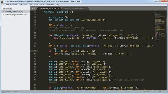Viewport: 168px width, 94px height.
Task: Open tab list dropdown arrow
Action: (165, 8)
